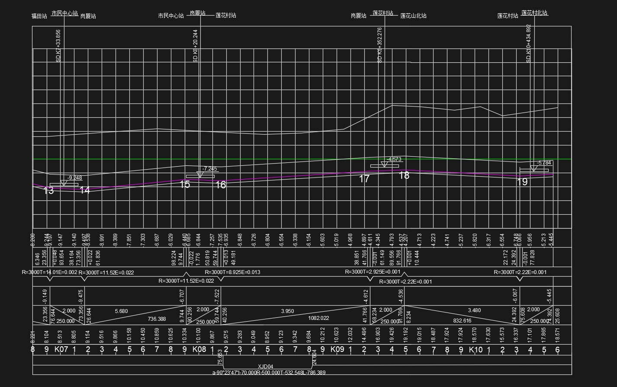The width and height of the screenshot is (617, 387).
Task: Click the slope segment value '90.256'
Action: click(190, 315)
